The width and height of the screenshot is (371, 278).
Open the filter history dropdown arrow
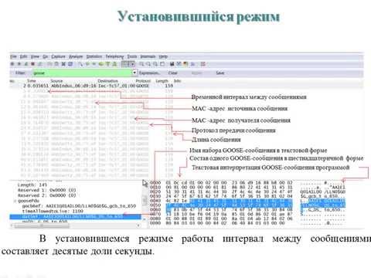(134, 73)
